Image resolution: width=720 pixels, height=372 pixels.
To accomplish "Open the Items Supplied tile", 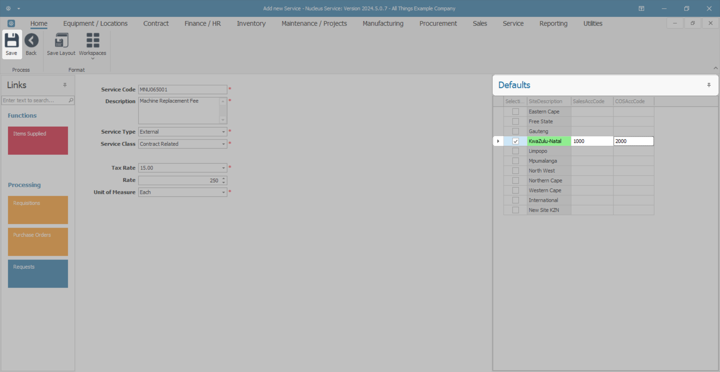I will 38,141.
